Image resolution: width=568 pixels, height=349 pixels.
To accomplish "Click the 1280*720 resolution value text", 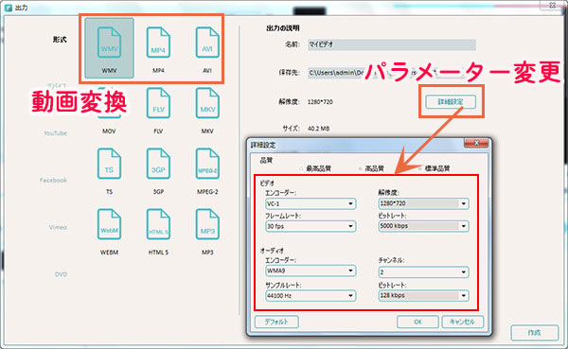I will (320, 102).
